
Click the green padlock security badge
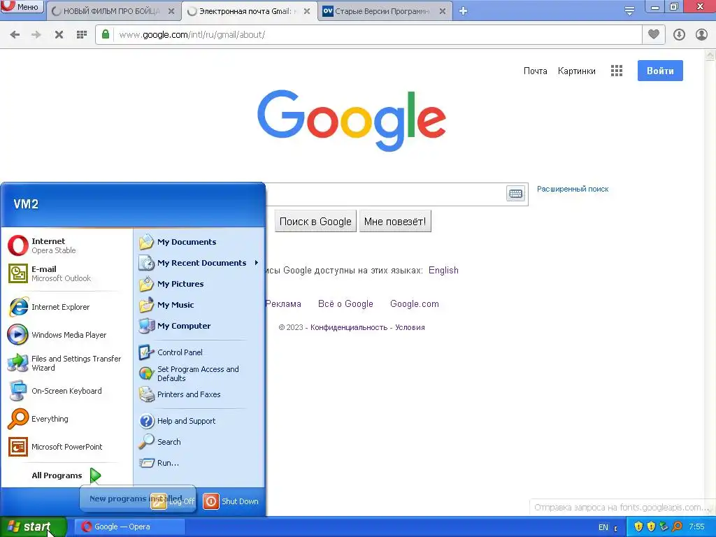106,34
